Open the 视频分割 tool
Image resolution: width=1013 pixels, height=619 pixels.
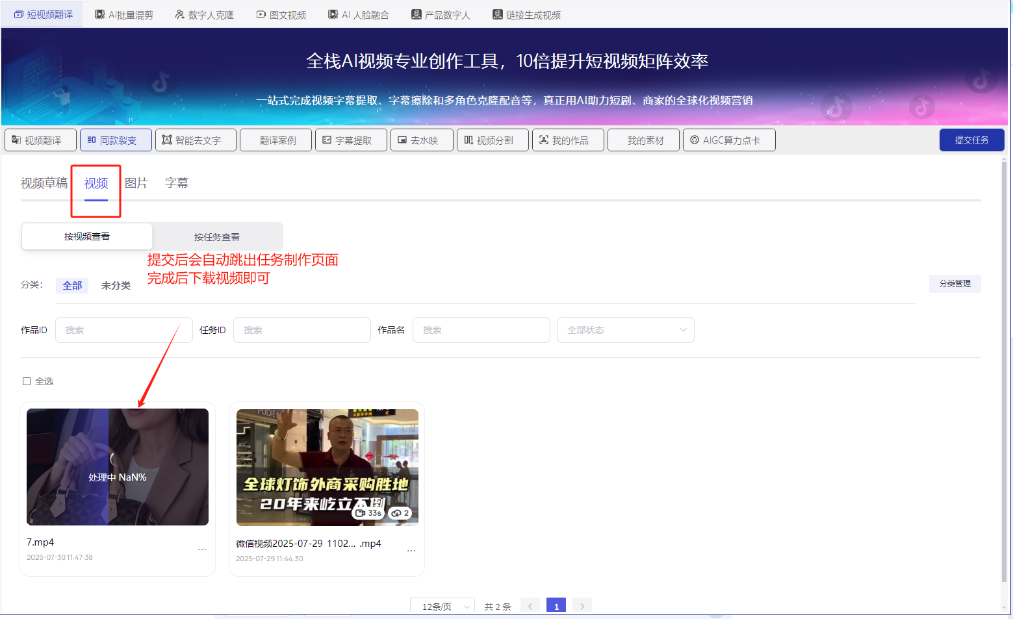click(493, 140)
